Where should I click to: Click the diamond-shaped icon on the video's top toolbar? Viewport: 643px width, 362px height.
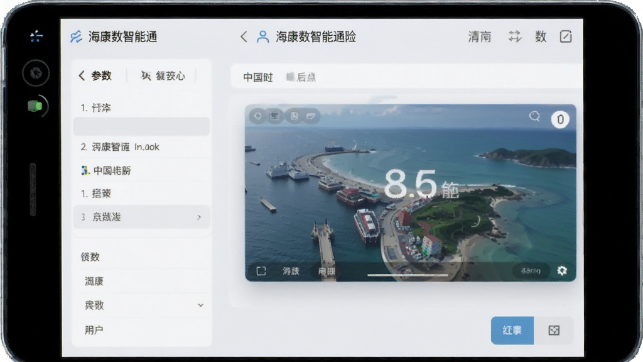[257, 116]
